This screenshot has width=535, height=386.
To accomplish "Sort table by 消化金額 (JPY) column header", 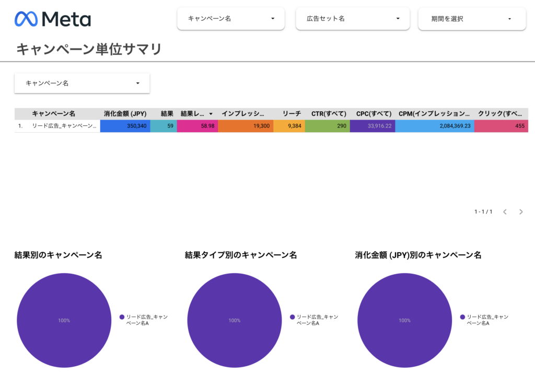I will pyautogui.click(x=125, y=113).
